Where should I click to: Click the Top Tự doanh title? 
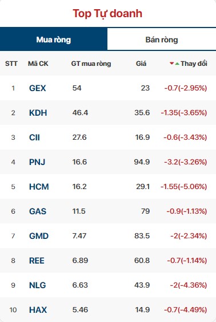tap(107, 14)
